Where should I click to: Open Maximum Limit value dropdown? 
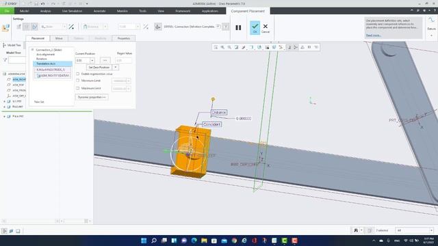129,89
